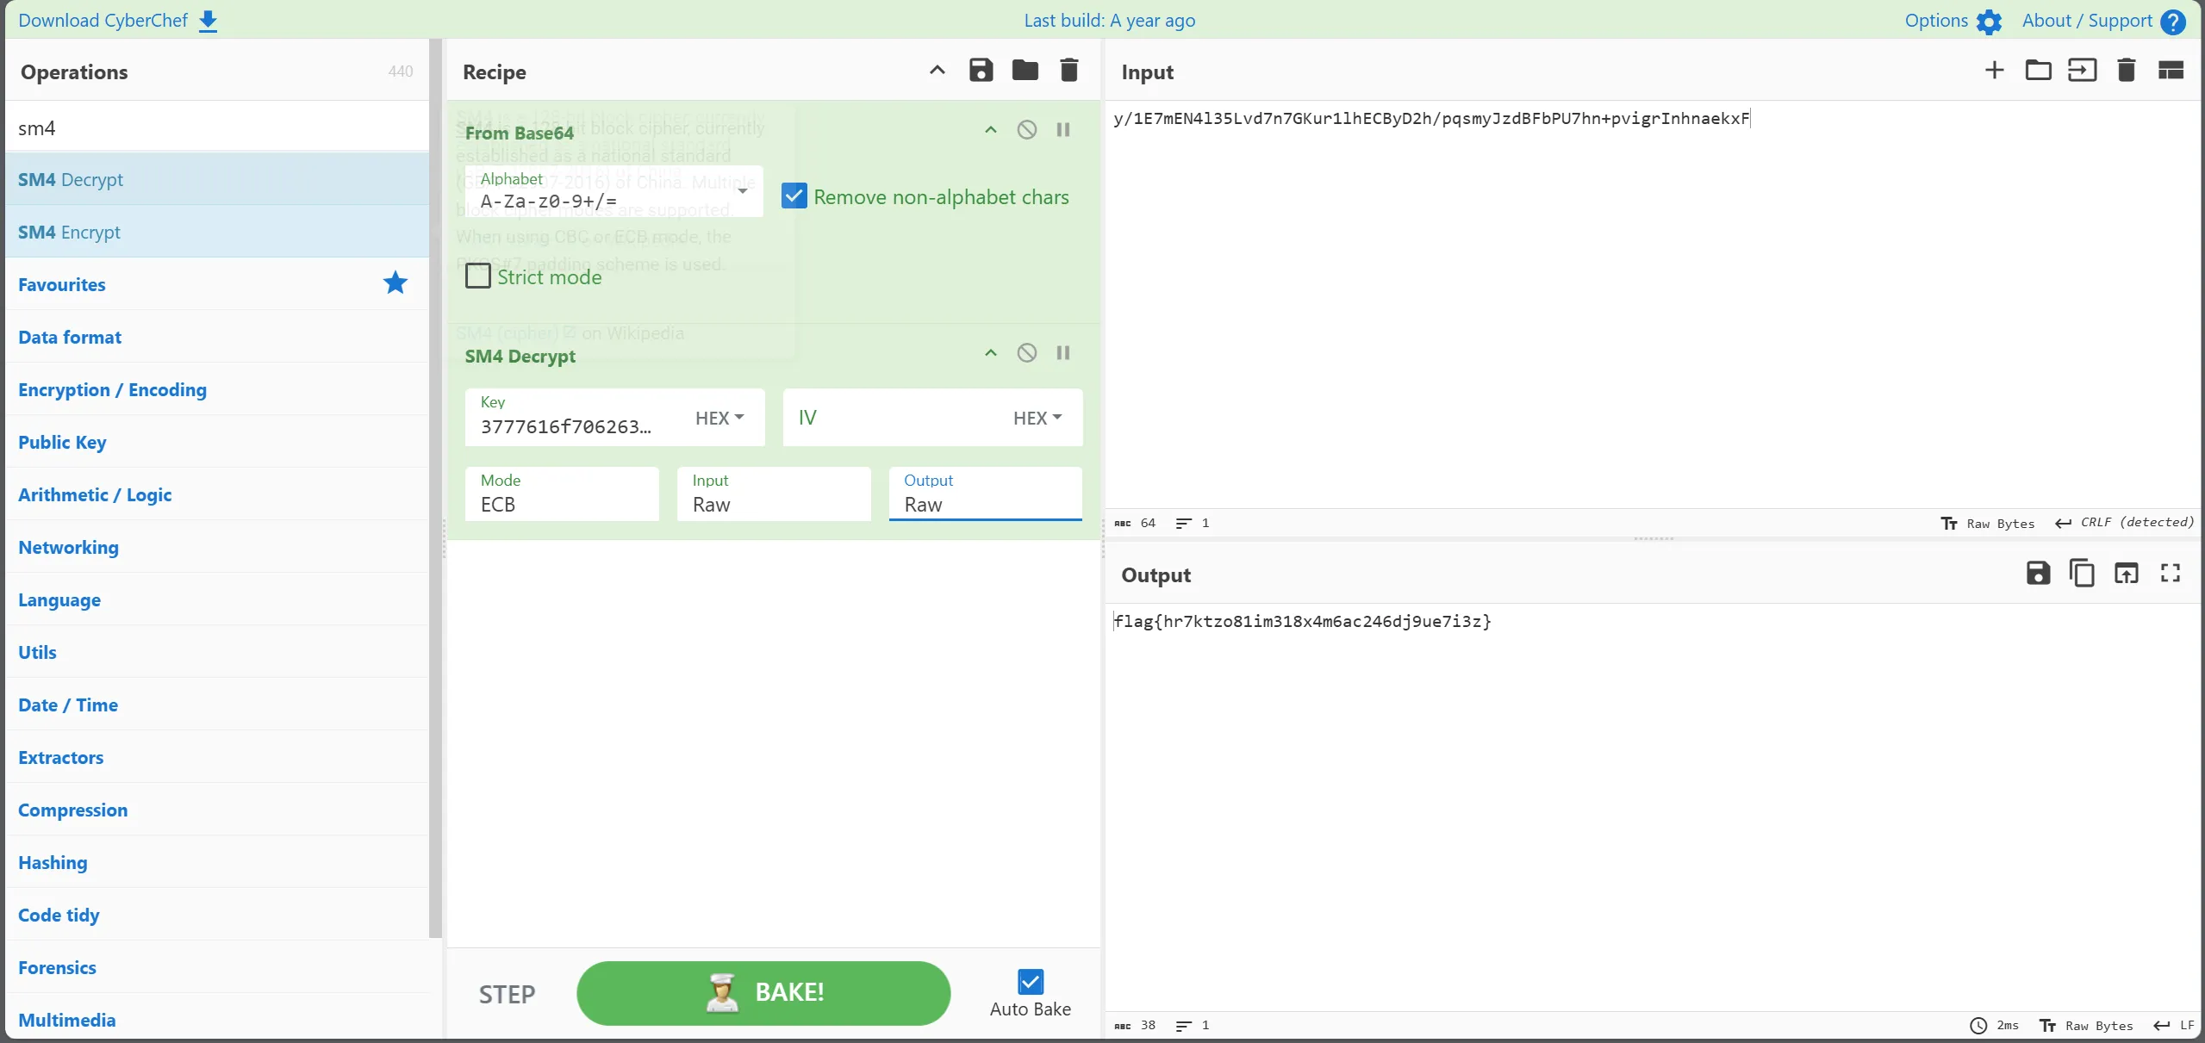Toggle the Auto Bake checkbox
The width and height of the screenshot is (2205, 1043).
1030,982
